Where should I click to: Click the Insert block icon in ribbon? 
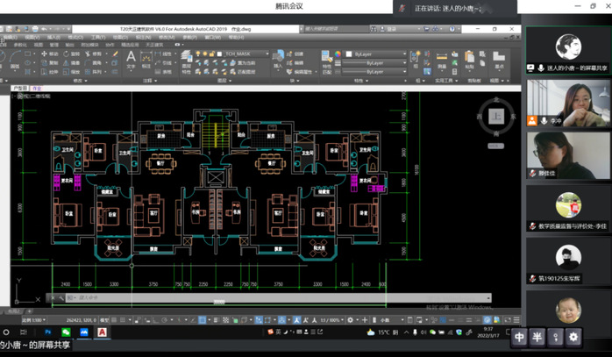coord(279,57)
